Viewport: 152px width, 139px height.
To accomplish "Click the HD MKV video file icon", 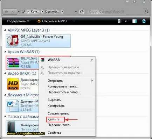I will (13, 84).
